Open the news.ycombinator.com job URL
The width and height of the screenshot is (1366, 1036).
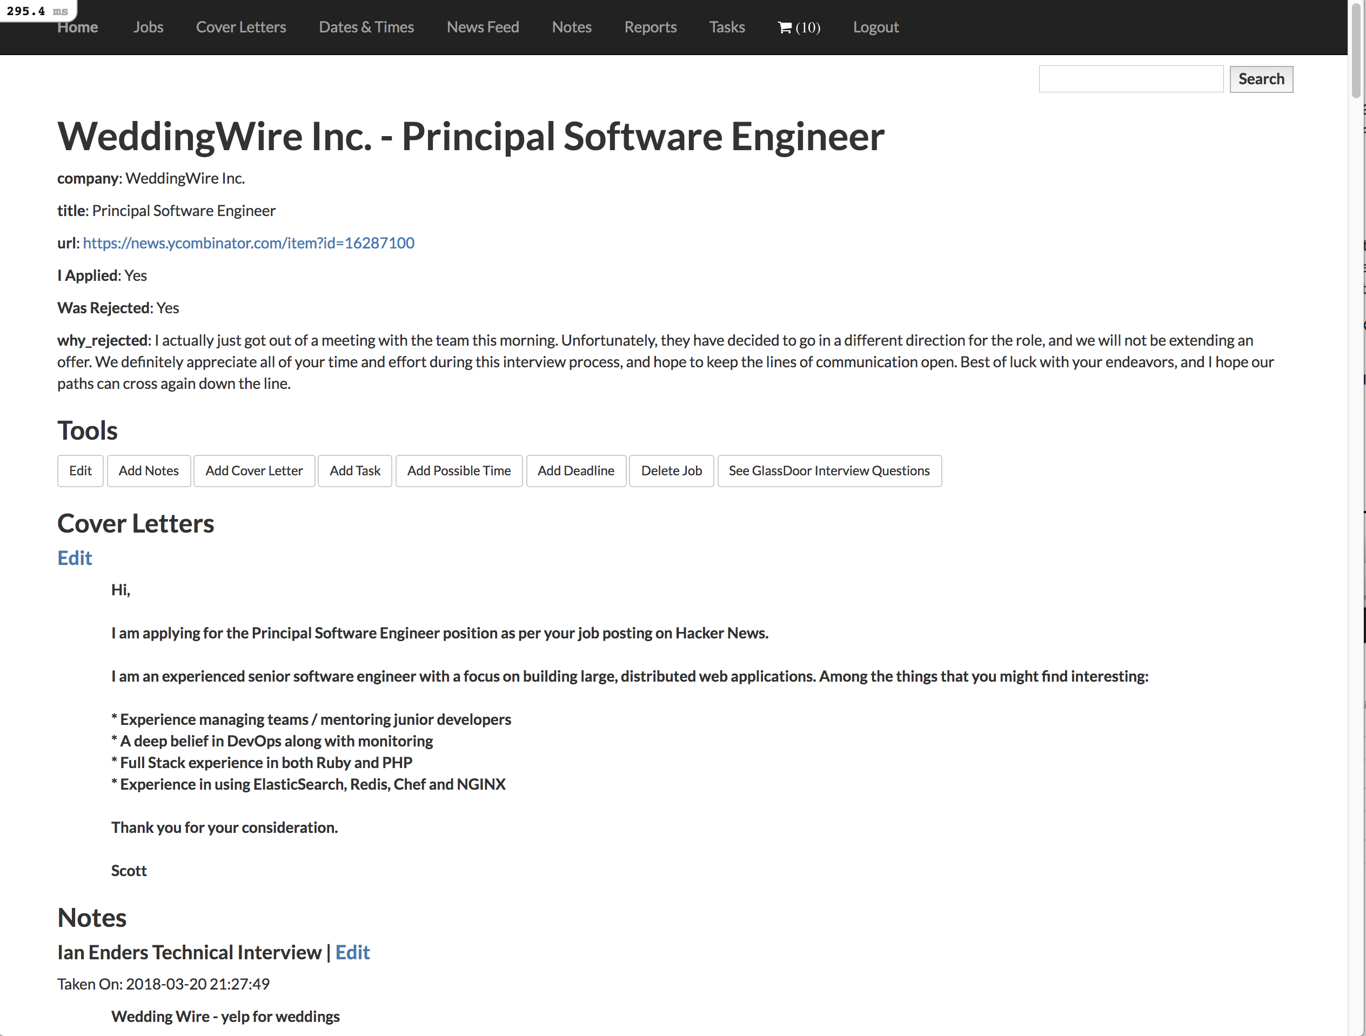(x=248, y=243)
